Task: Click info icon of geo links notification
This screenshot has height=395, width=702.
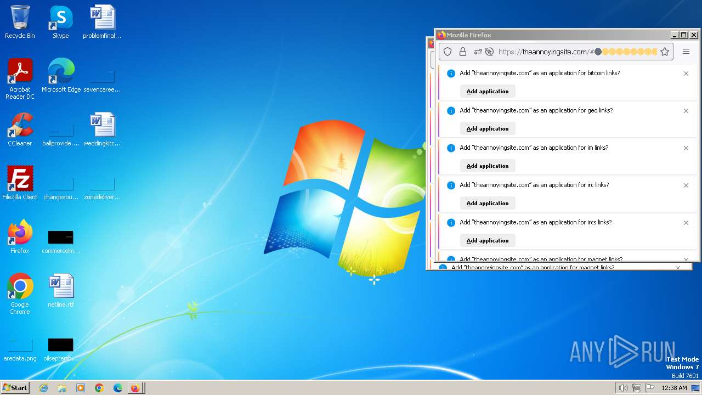Action: click(x=451, y=111)
